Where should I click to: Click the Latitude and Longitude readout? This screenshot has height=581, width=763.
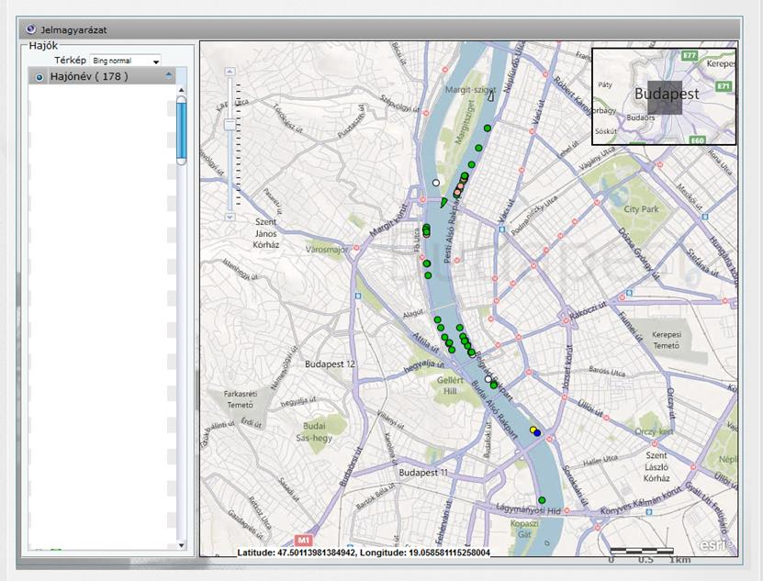[364, 553]
